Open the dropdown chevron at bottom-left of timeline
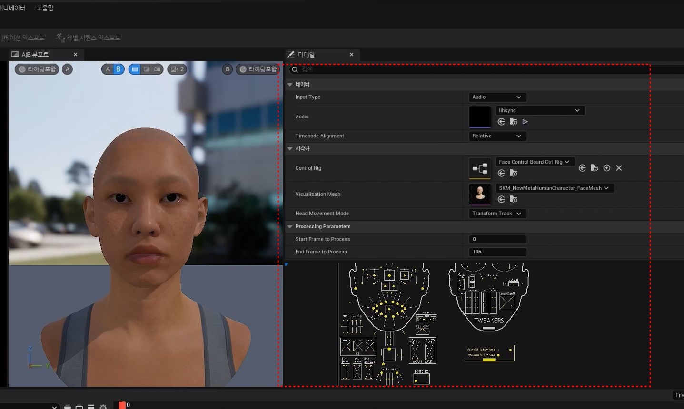Image resolution: width=684 pixels, height=409 pixels. [x=54, y=407]
